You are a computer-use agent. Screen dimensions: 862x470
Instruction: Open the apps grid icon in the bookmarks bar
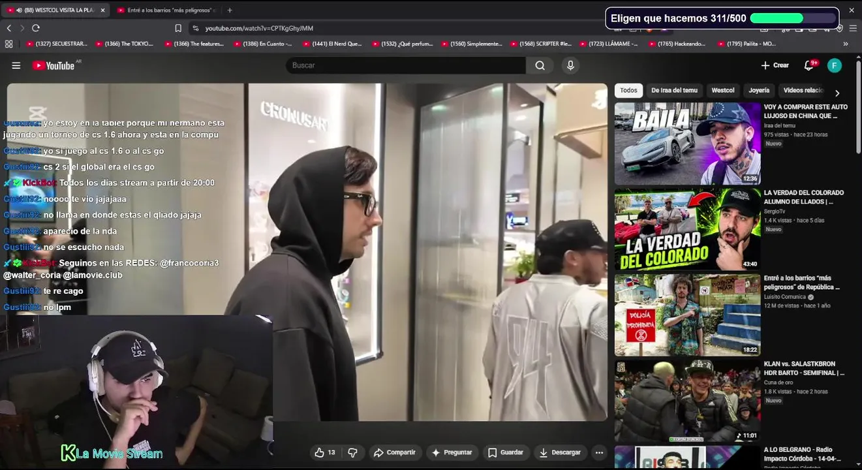pyautogui.click(x=8, y=44)
